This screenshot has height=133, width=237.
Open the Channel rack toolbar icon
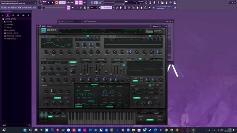[x=125, y=7]
